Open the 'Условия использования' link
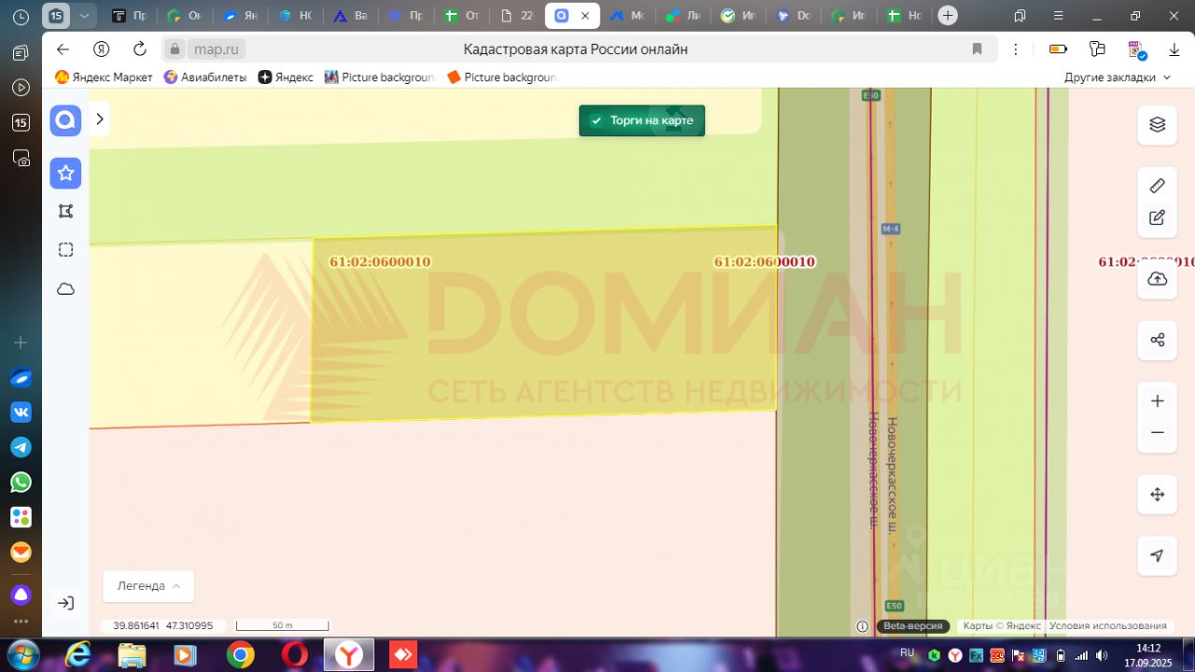The width and height of the screenshot is (1195, 672). click(1107, 626)
